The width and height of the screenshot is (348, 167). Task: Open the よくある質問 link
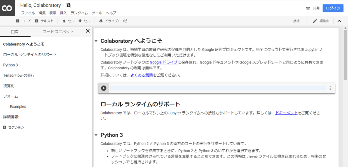(142, 75)
